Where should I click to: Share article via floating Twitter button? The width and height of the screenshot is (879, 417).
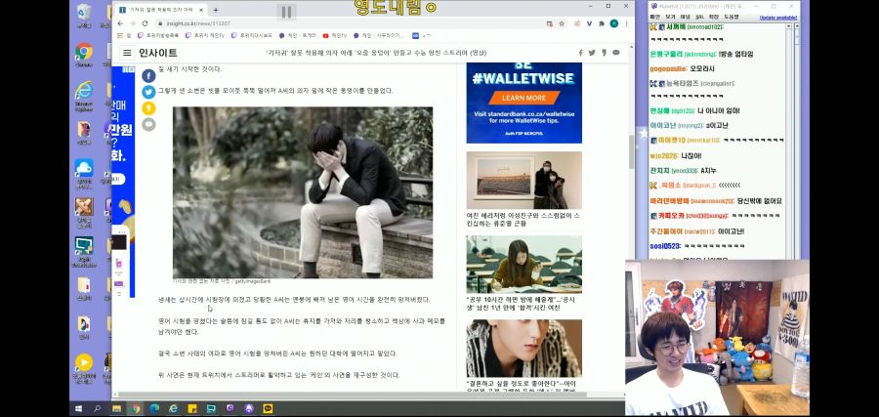tap(148, 92)
